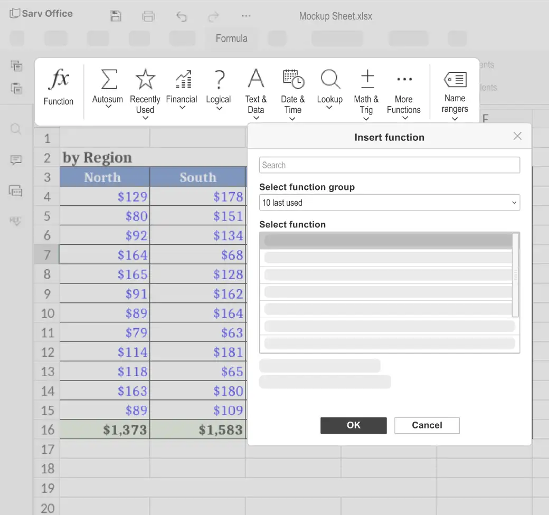Viewport: 549px width, 515px height.
Task: Click the Formula toolbar item
Action: pyautogui.click(x=231, y=38)
